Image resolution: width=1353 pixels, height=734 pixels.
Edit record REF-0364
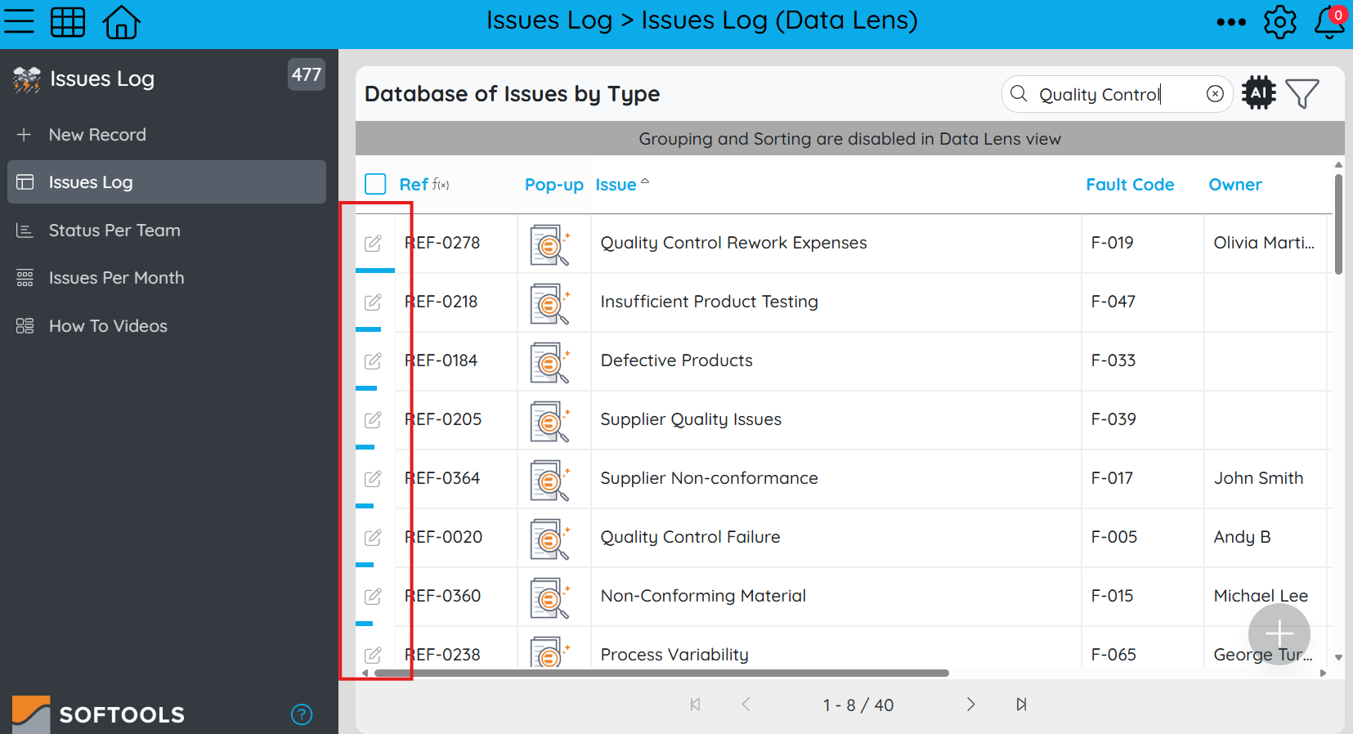coord(373,478)
